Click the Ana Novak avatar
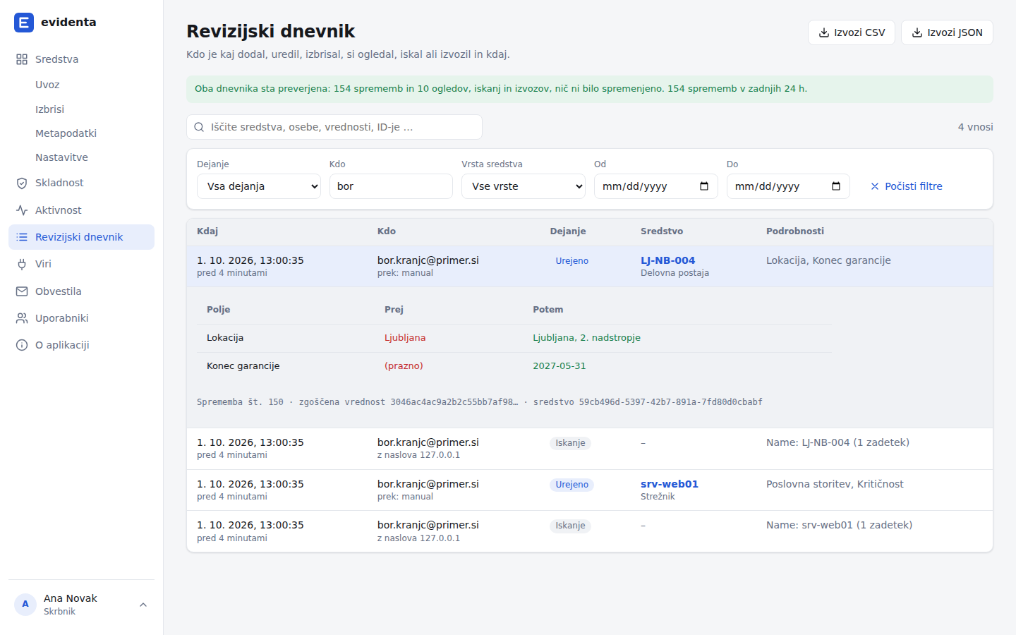Viewport: 1016px width, 635px height. (25, 605)
